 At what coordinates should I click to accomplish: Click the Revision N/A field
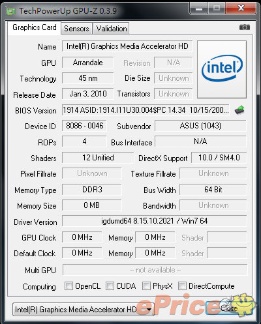click(x=174, y=63)
